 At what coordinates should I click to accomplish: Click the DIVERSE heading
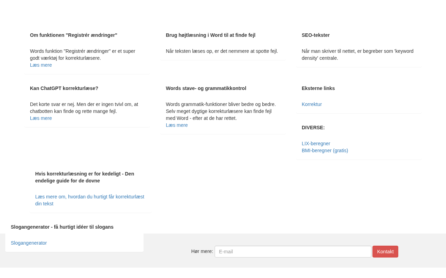(313, 128)
